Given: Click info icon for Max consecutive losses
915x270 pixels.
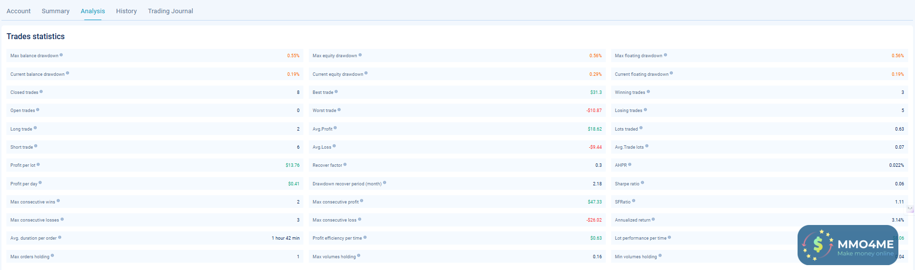Looking at the screenshot, I should tap(62, 219).
